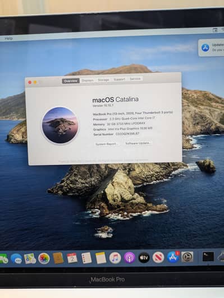Open the purple Podcasts icon
The image size is (224, 298).
pos(129,258)
